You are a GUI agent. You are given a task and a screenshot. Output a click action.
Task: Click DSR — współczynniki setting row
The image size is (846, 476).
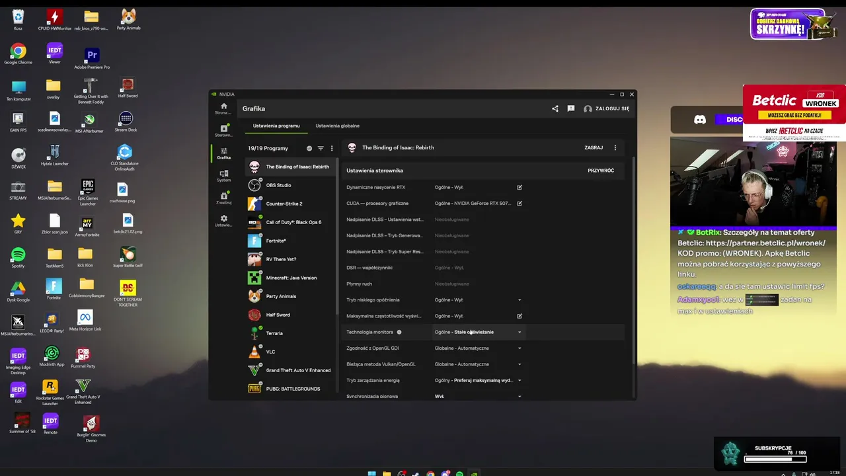[483, 268]
